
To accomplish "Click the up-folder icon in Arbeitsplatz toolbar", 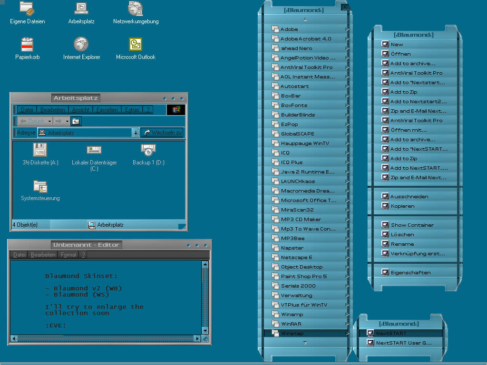I will pos(76,121).
